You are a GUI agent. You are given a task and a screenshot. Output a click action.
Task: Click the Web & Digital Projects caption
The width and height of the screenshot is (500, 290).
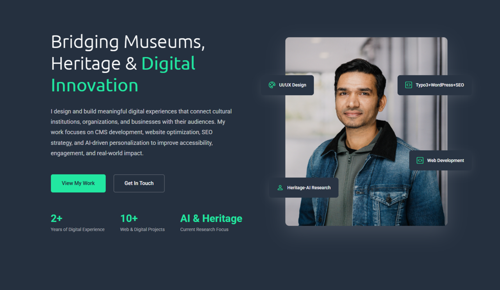pos(142,230)
